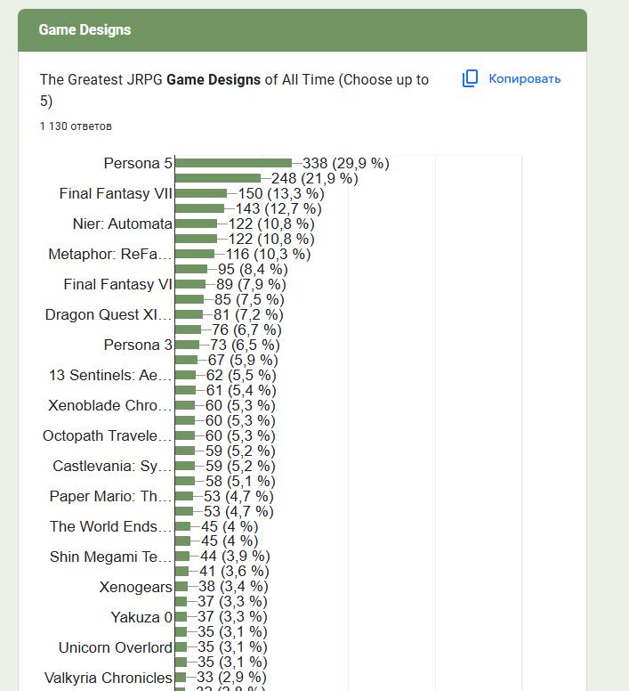Click the Xenoblade Chro… label

pyautogui.click(x=110, y=405)
